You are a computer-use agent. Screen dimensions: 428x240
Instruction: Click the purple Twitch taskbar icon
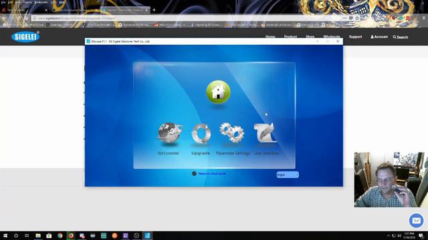pos(125,235)
